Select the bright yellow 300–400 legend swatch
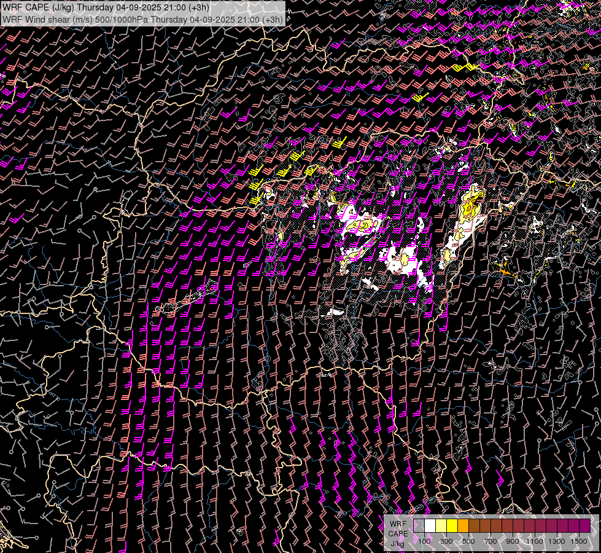The height and width of the screenshot is (553, 601). 452,525
